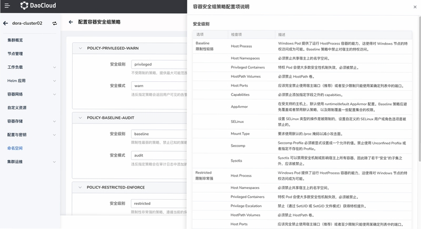Screen dimensions: 421x229
Task: Click the Capabilities check item
Action: 240,95
